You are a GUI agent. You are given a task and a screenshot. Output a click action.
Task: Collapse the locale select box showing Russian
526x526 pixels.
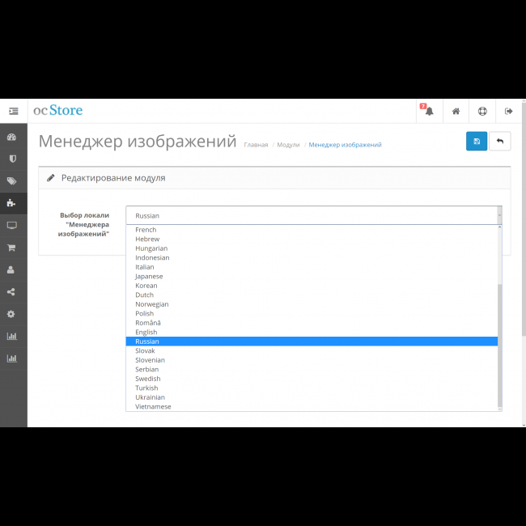[x=313, y=215]
